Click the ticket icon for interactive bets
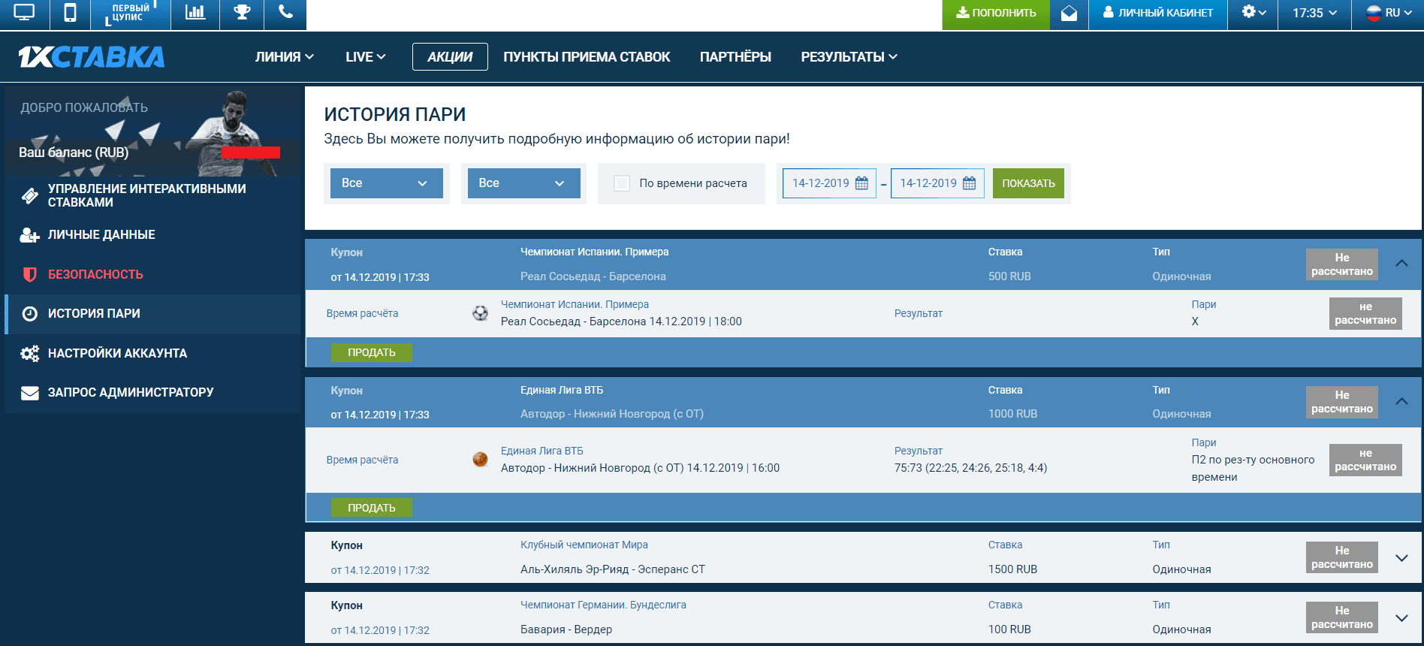 point(30,195)
